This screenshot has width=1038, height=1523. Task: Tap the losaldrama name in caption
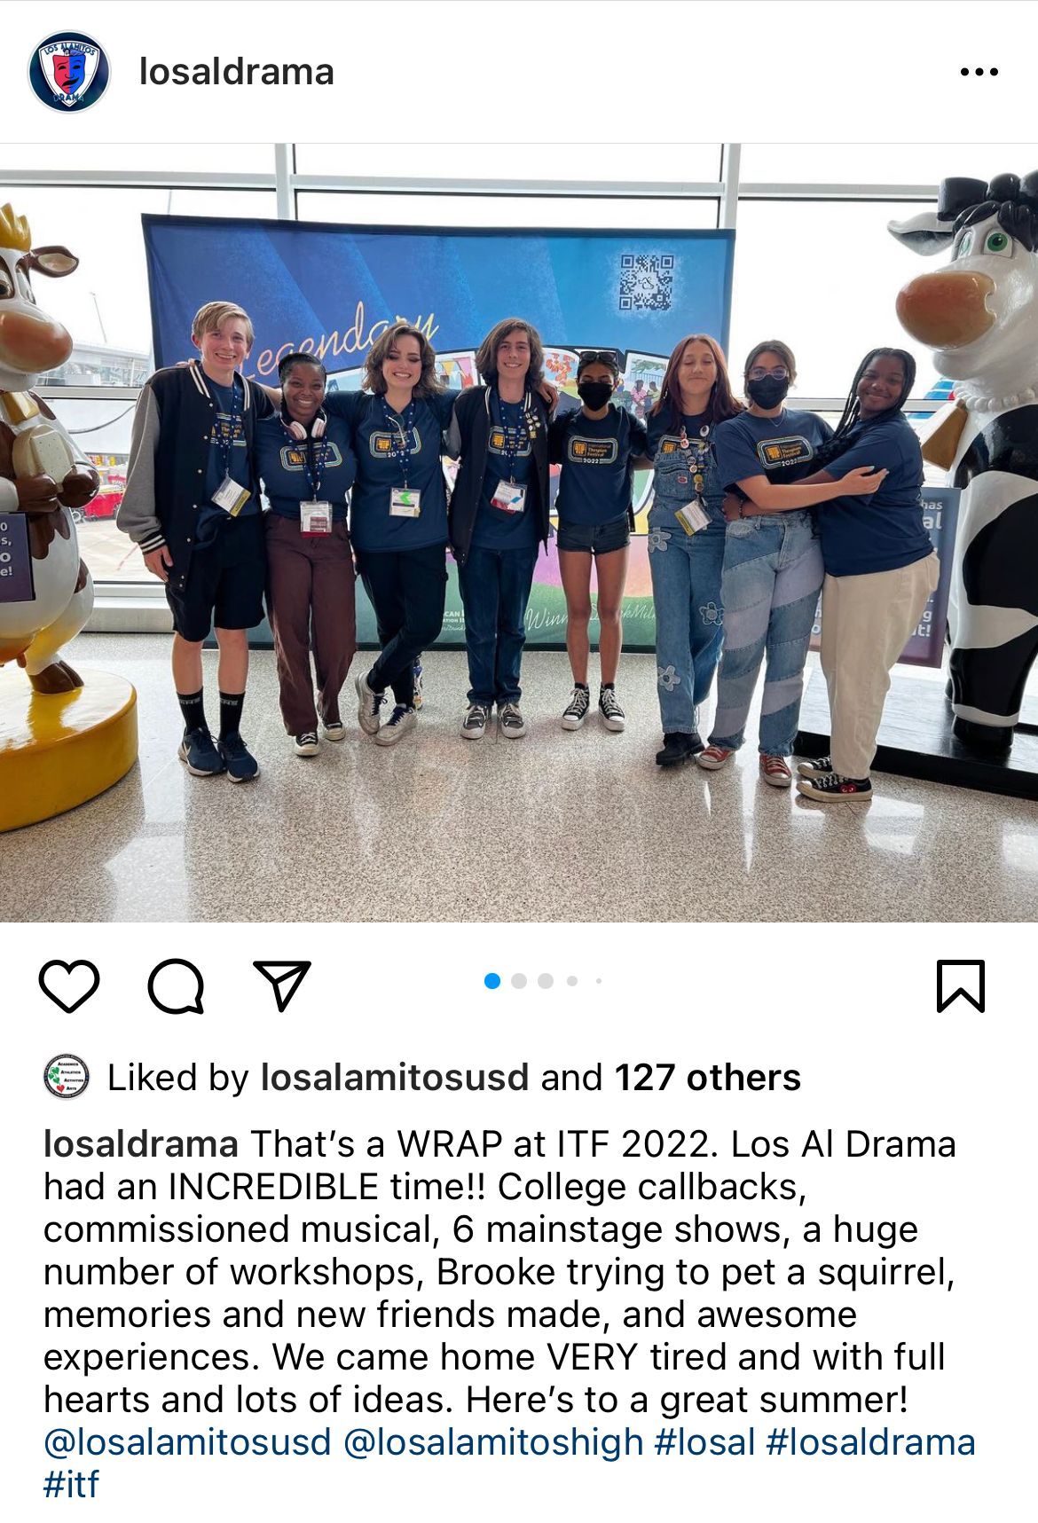pyautogui.click(x=141, y=1144)
